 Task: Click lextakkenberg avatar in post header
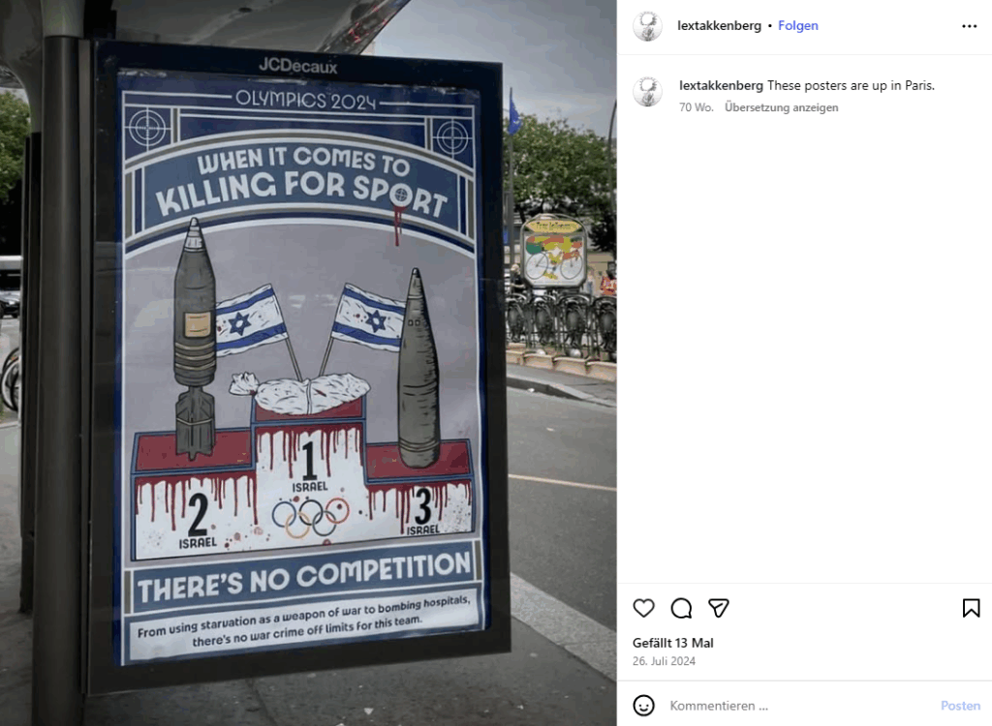[647, 26]
